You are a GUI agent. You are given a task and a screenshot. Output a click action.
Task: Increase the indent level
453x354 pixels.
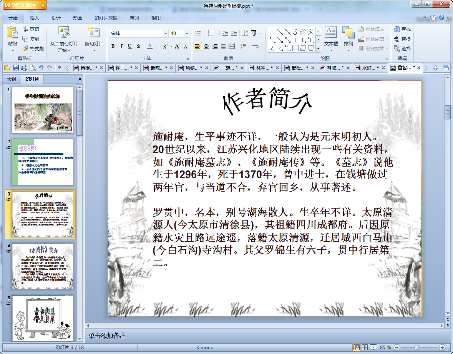(x=234, y=33)
